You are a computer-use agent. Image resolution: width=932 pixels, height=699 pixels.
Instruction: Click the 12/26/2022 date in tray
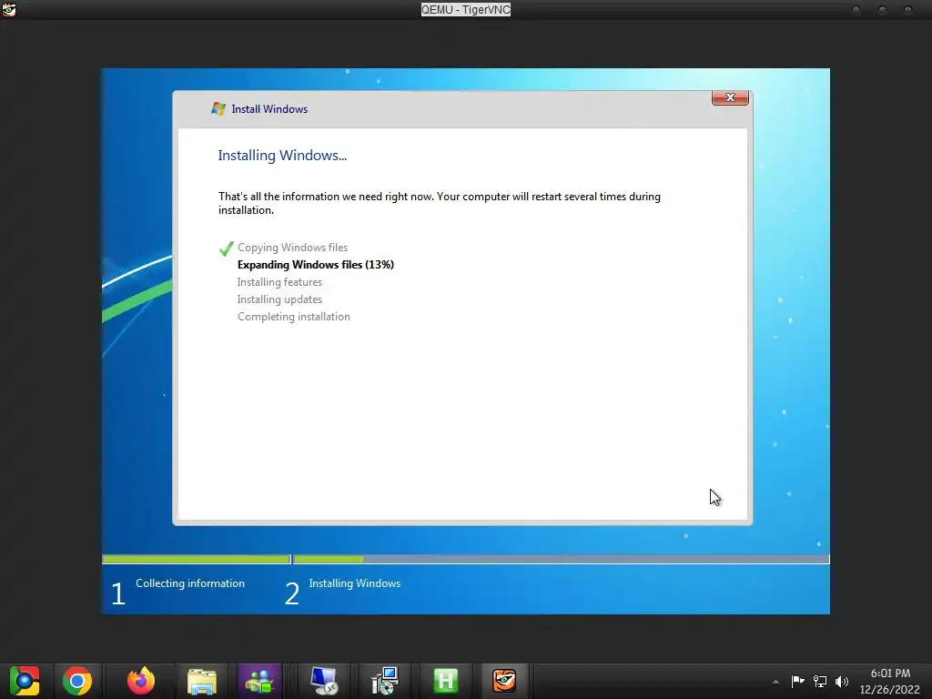890,690
